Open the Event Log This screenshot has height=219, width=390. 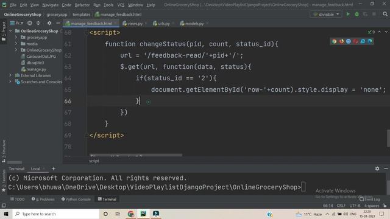click(370, 199)
